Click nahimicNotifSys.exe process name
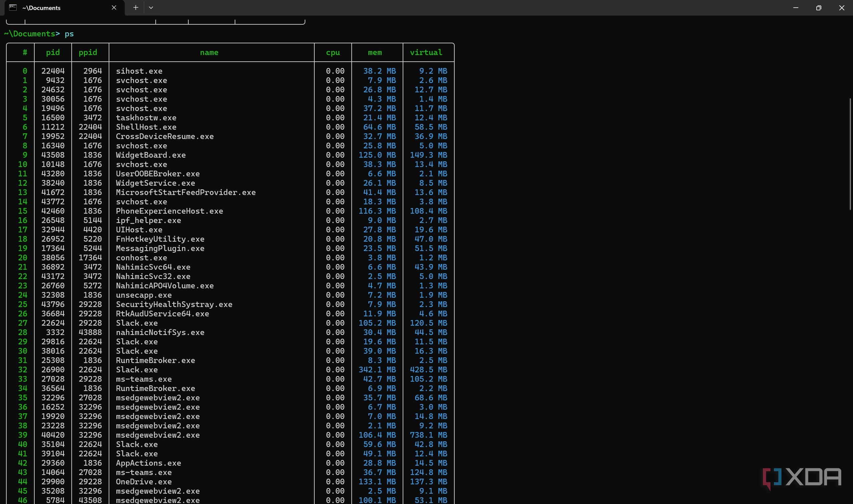853x504 pixels. tap(160, 332)
